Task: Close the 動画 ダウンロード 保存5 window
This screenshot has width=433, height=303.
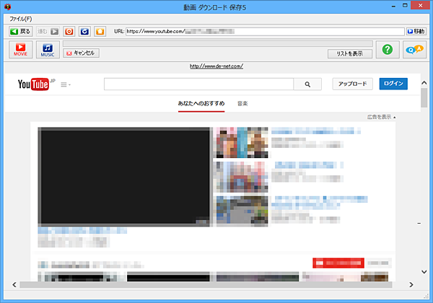Action: pos(420,6)
